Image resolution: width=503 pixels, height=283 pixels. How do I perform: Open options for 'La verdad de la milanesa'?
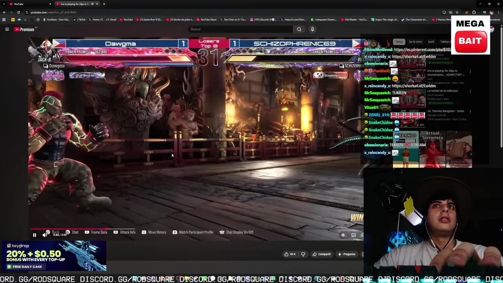[x=470, y=91]
